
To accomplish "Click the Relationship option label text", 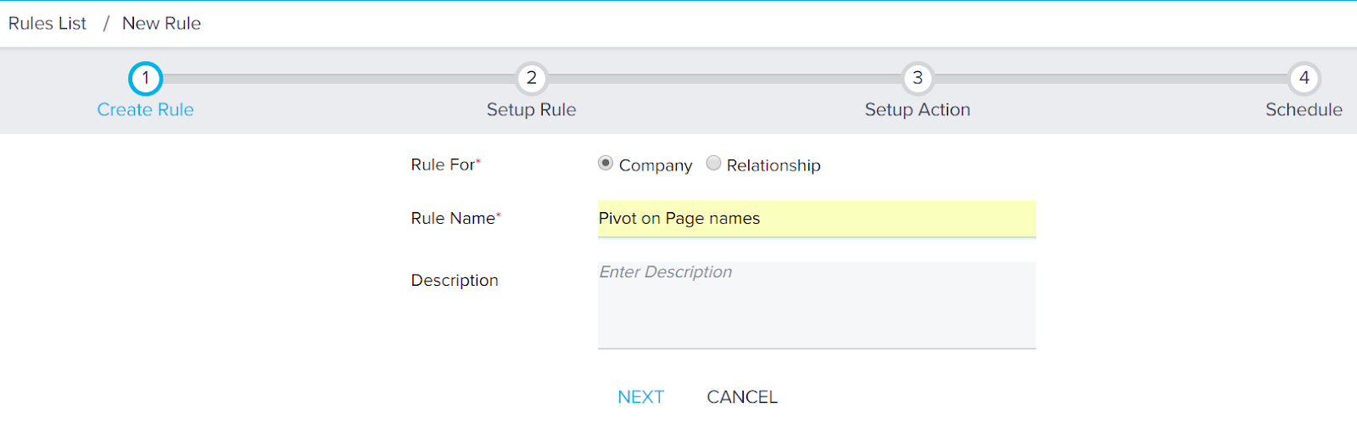I will point(773,165).
